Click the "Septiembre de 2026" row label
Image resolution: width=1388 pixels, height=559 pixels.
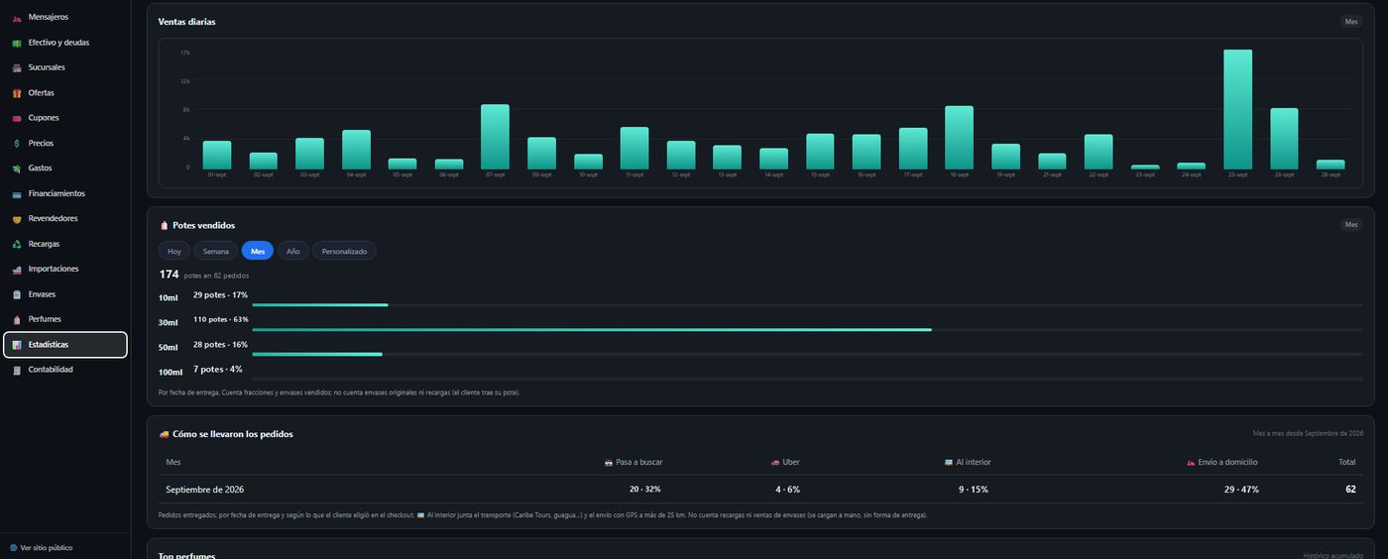click(x=204, y=490)
